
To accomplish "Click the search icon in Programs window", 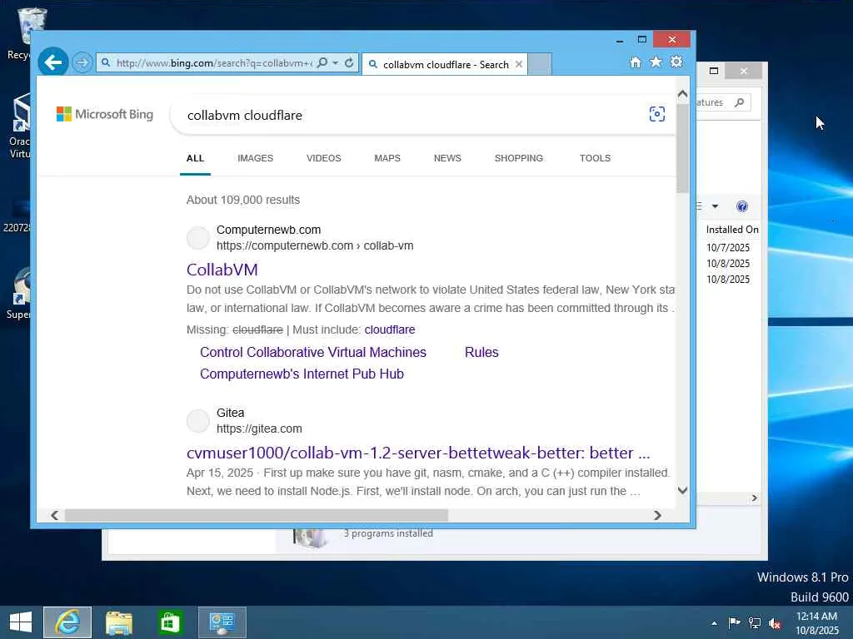I will click(740, 102).
